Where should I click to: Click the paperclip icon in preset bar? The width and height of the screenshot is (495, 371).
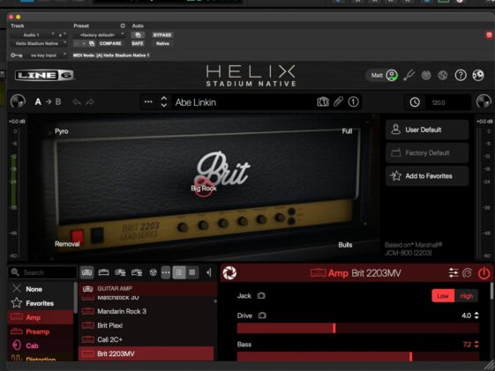338,102
